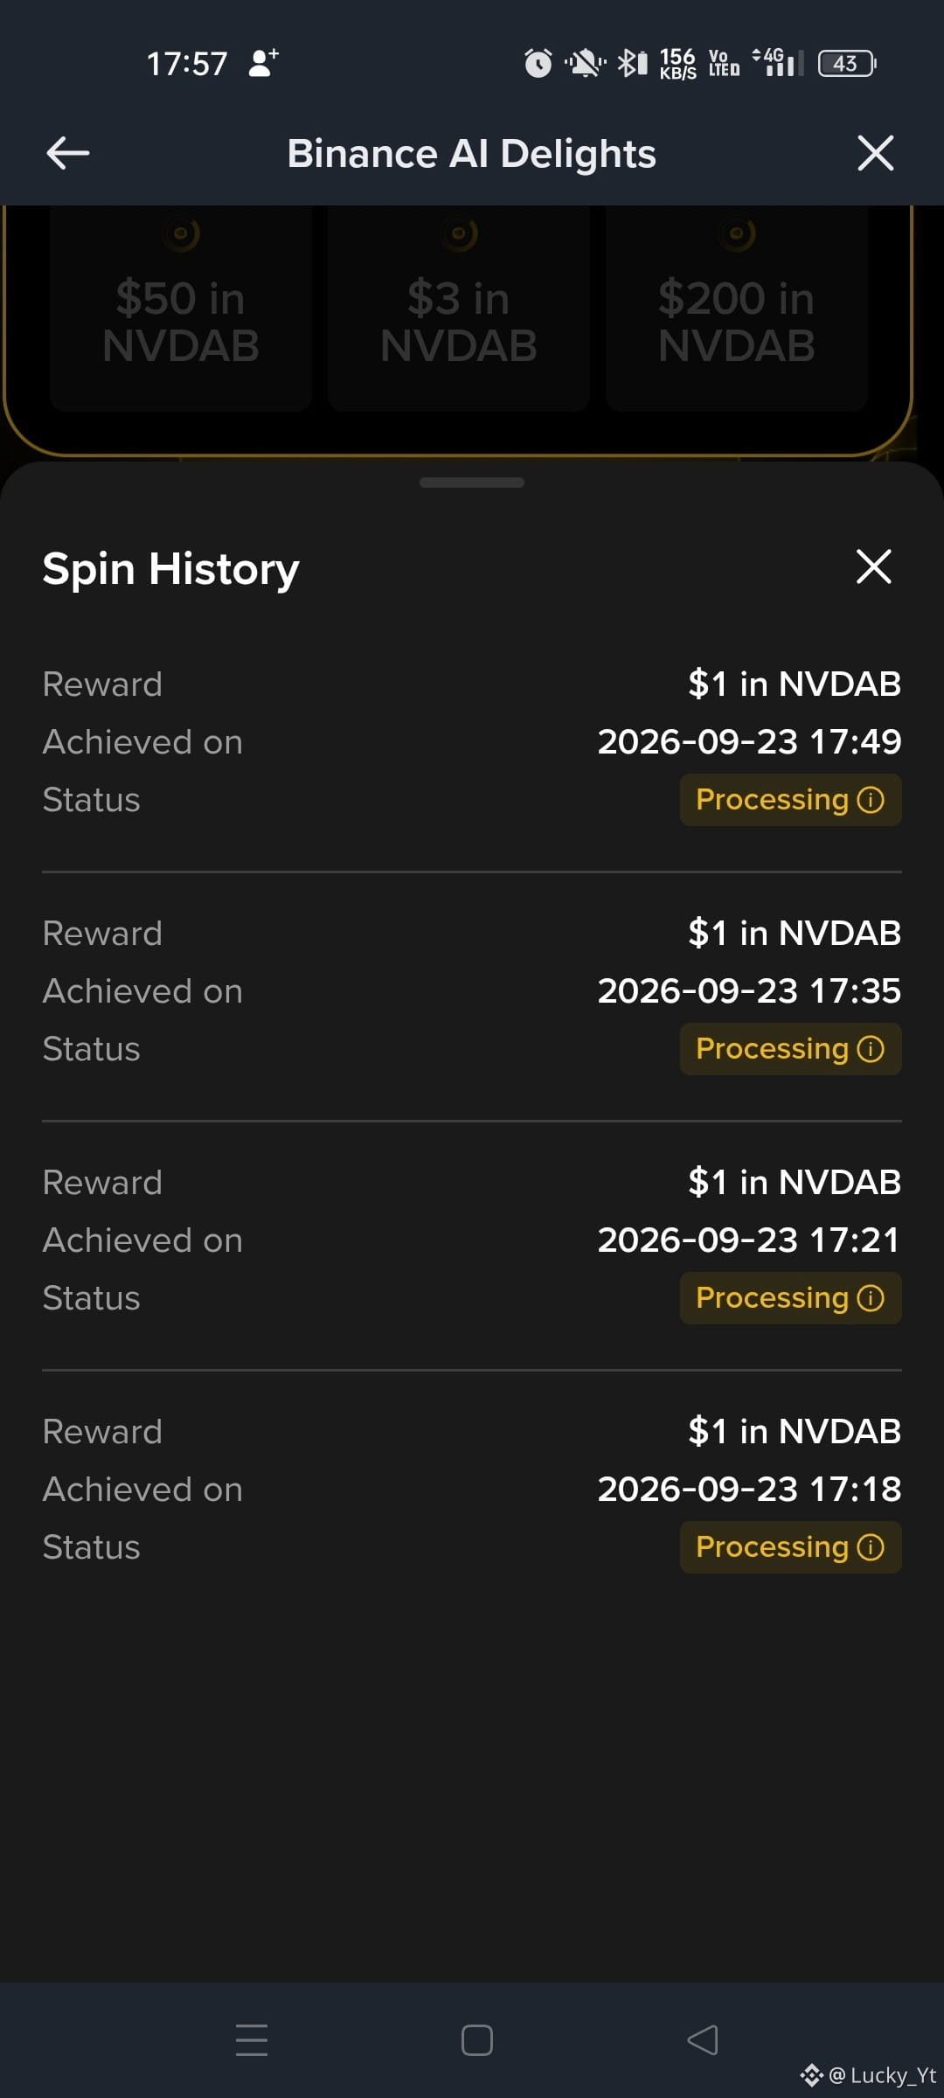Tap Android back triangle button
Viewport: 944px width, 2098px height.
coord(703,2039)
